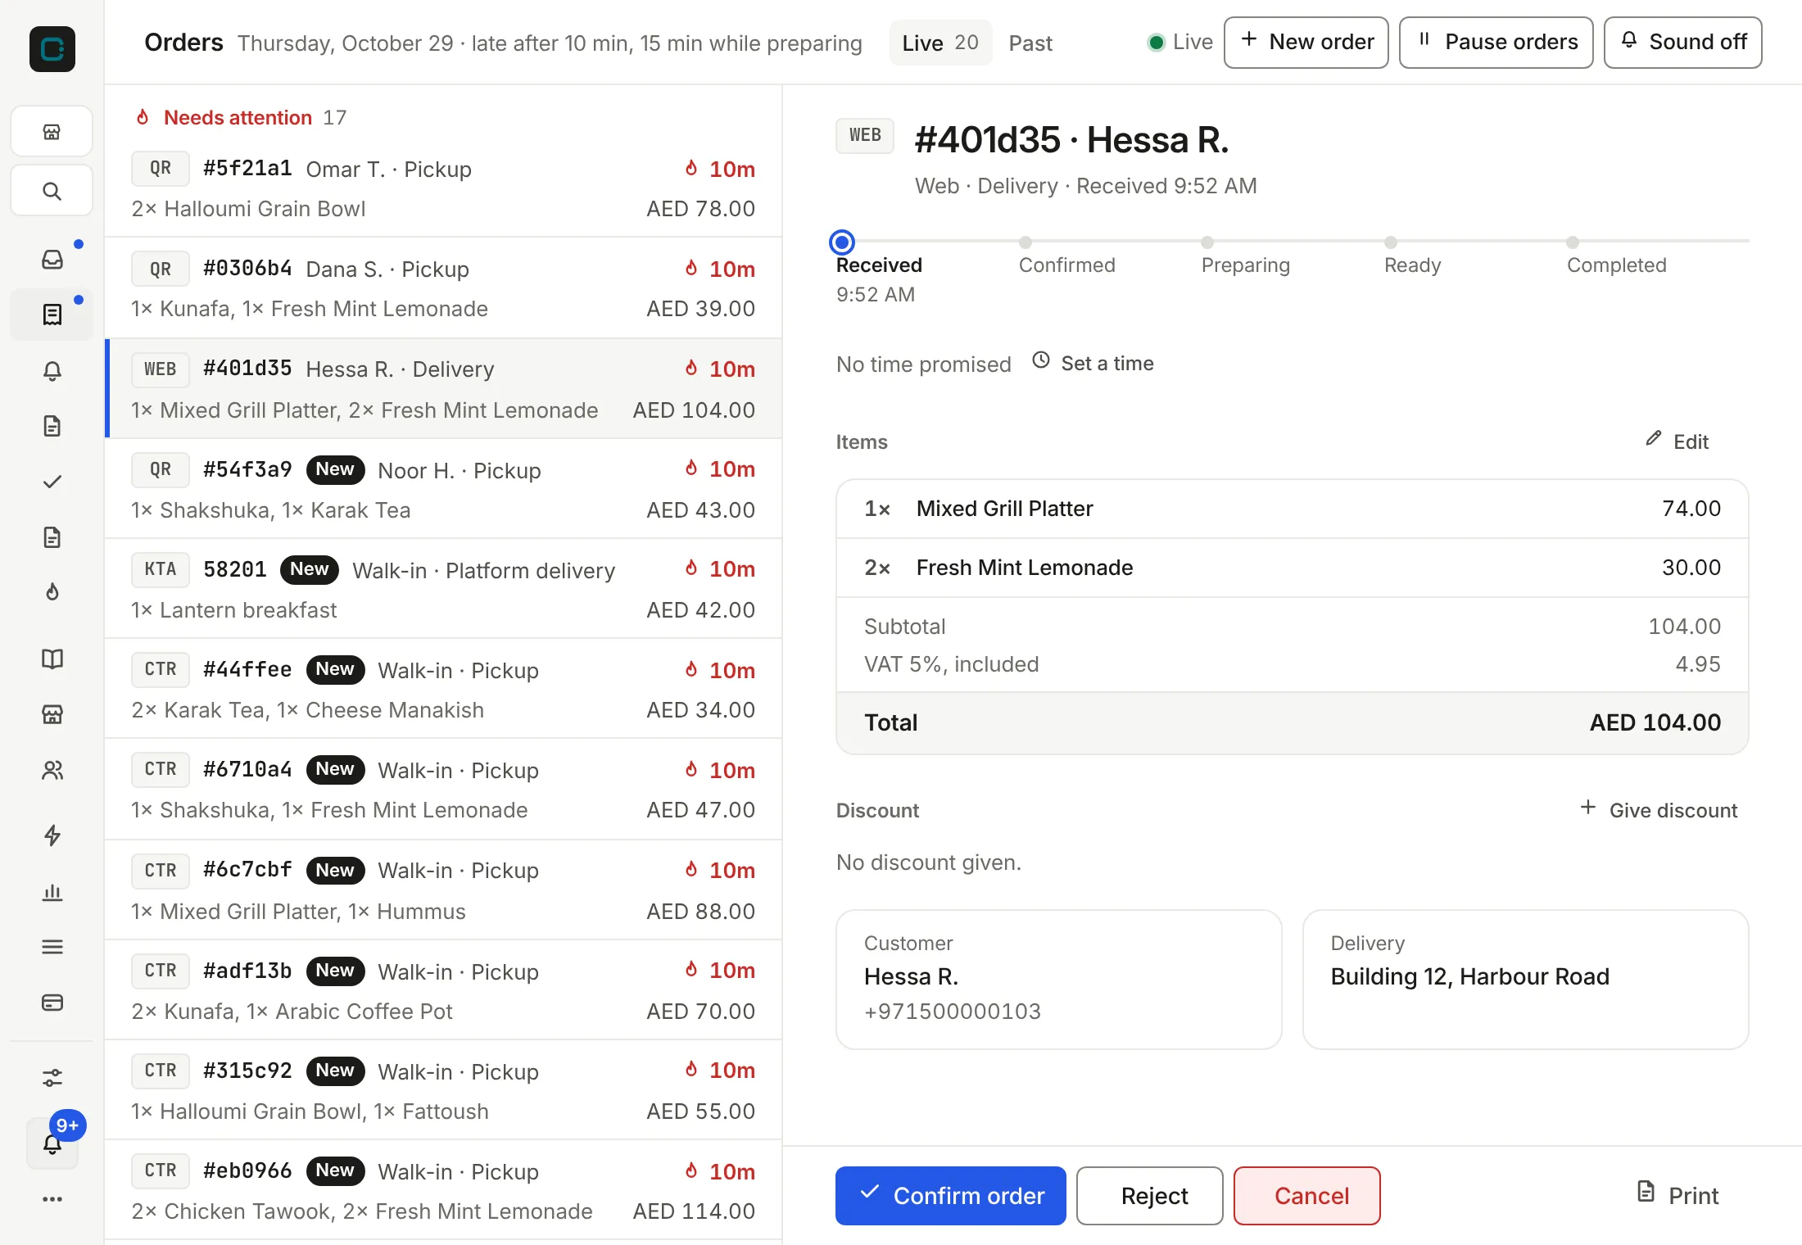Click Set a time link

pyautogui.click(x=1092, y=363)
